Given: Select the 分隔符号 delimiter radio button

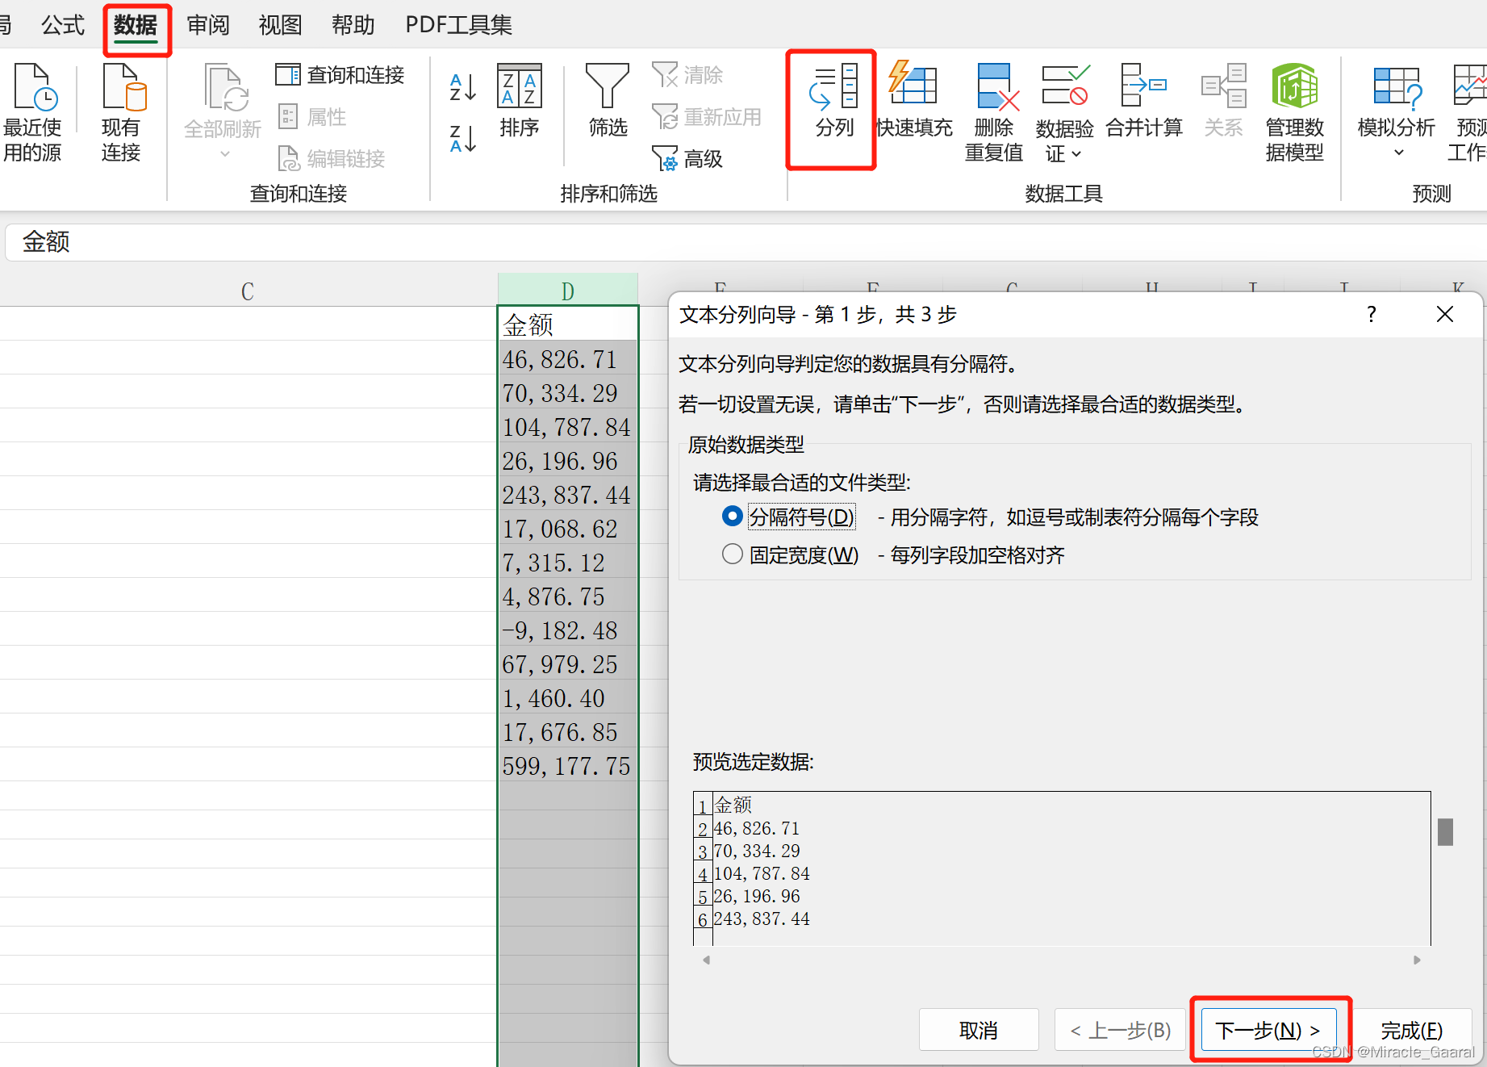Looking at the screenshot, I should pos(732,516).
